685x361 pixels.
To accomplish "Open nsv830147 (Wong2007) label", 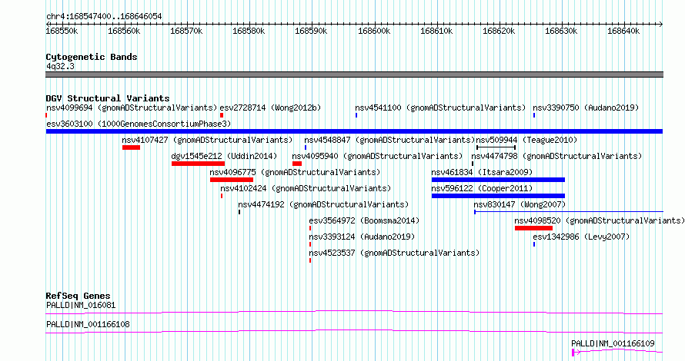I will coord(520,204).
